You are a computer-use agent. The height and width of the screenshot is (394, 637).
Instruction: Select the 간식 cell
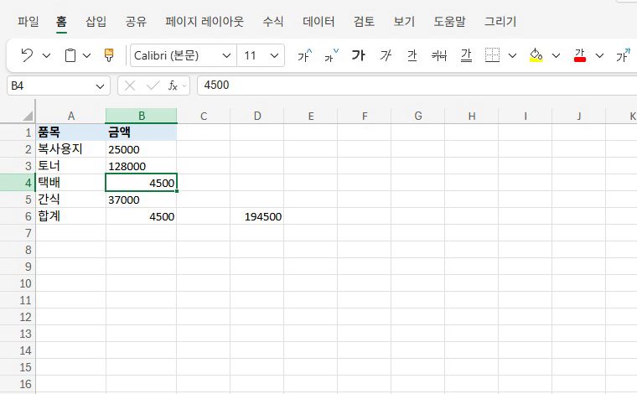click(71, 200)
